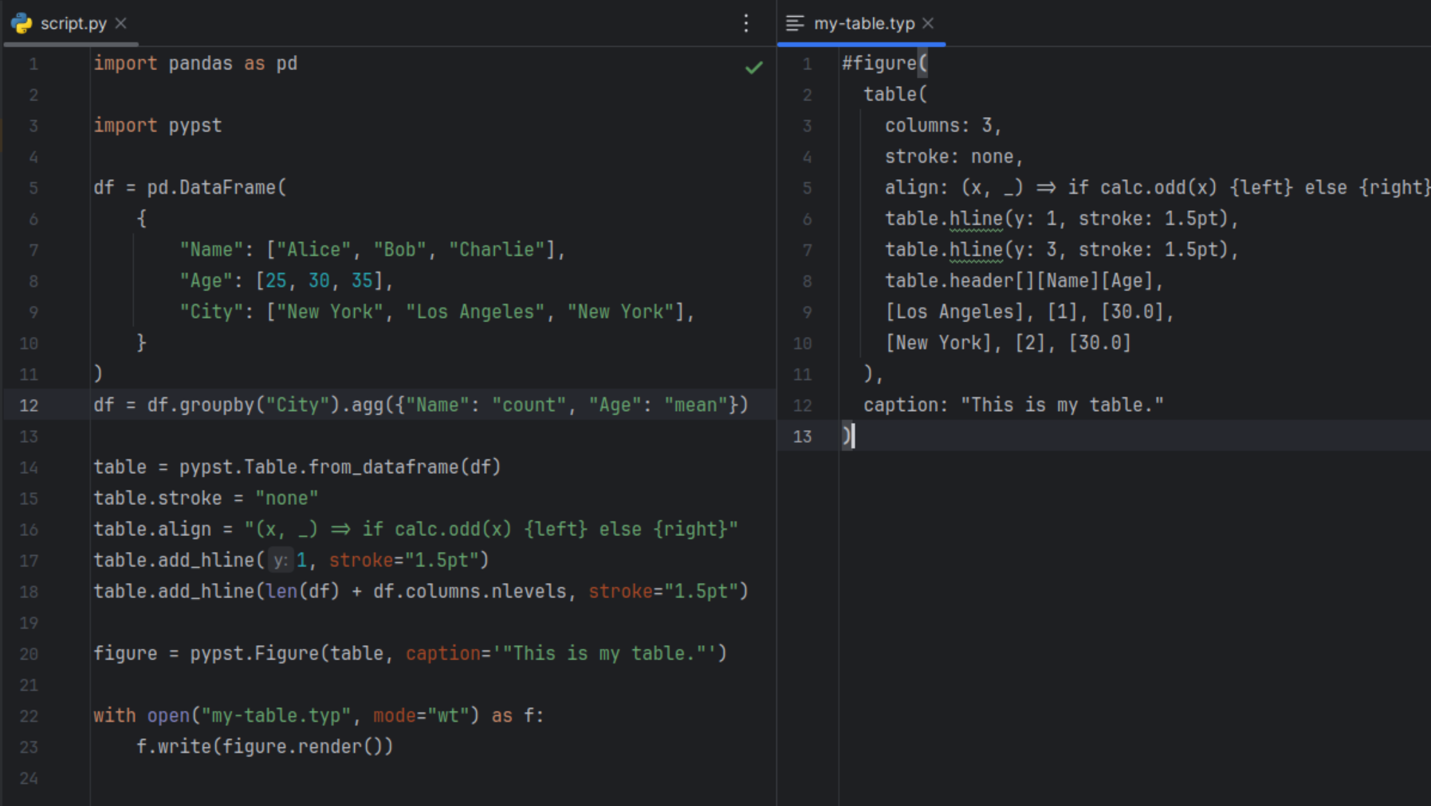This screenshot has width=1431, height=806.
Task: Click the "Los Angeles" string in script.py
Action: 475,311
